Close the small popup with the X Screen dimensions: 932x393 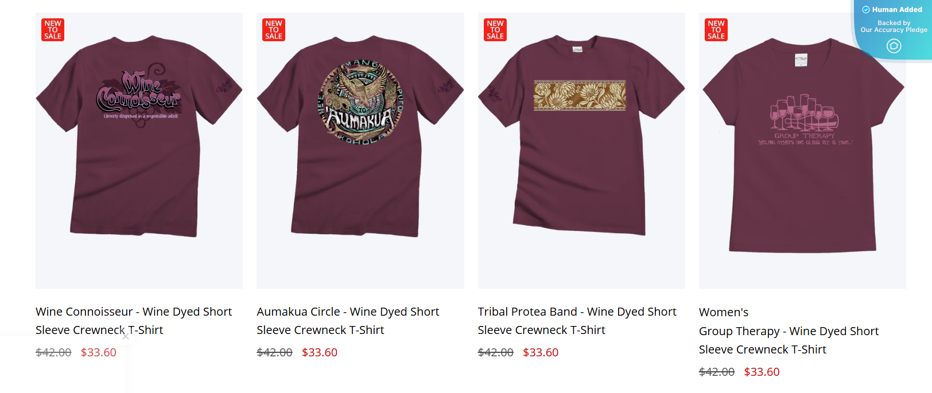126,336
